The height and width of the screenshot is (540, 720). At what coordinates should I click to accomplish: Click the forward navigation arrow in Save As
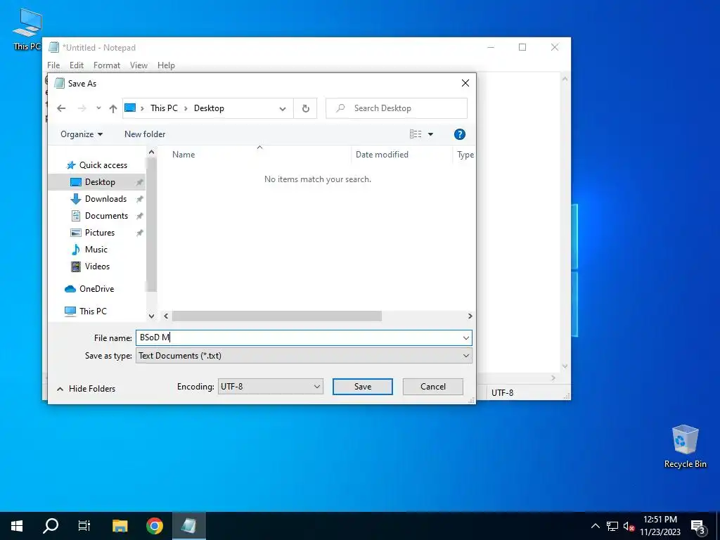click(x=82, y=108)
